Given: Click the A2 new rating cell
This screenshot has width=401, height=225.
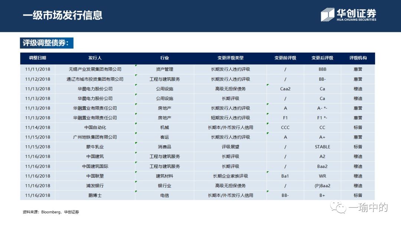Looking at the screenshot, I should point(322,157).
